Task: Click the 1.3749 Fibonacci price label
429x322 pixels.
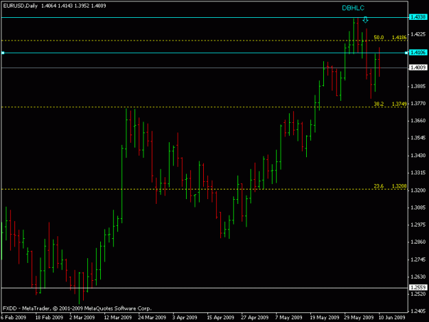Action: coord(399,104)
